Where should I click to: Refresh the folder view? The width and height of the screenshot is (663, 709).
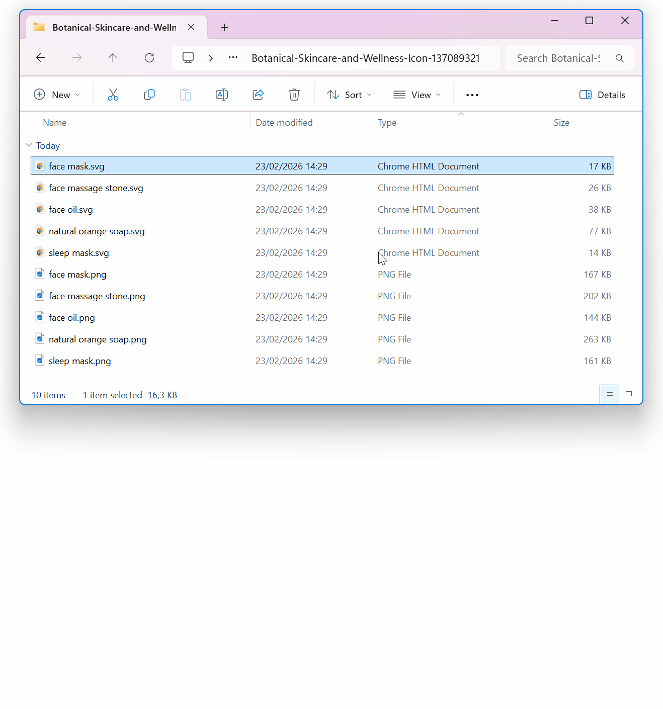(149, 58)
